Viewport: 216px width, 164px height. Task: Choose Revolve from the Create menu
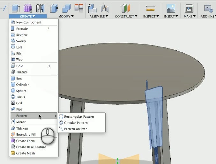[22, 35]
